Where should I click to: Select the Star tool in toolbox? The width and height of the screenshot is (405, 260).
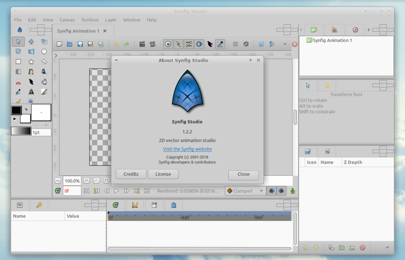coord(31,61)
